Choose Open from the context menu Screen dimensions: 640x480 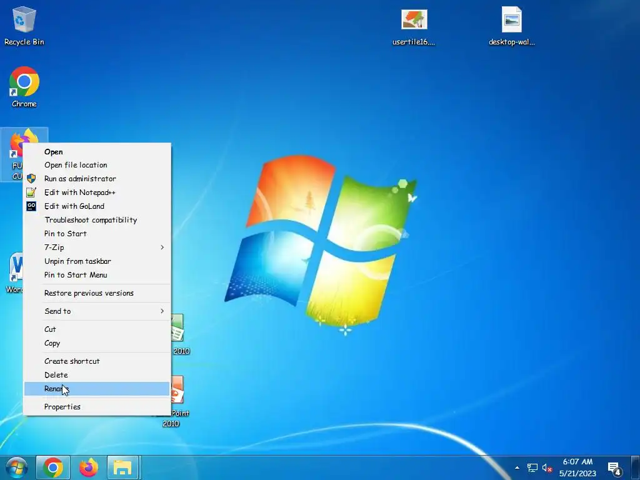97,151
